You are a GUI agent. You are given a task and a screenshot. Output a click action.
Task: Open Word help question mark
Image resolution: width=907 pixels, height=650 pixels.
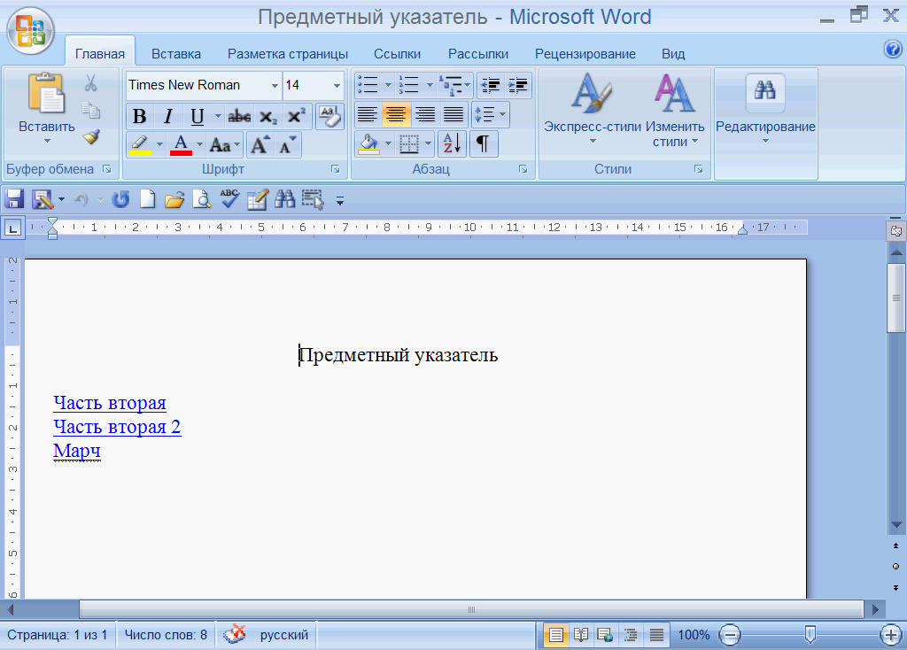pos(893,50)
